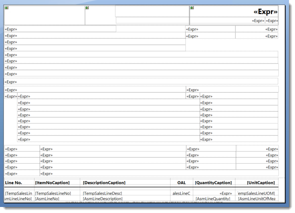Select the [TempSalesLineNo] data cell
The width and height of the screenshot is (295, 213).
pos(57,193)
